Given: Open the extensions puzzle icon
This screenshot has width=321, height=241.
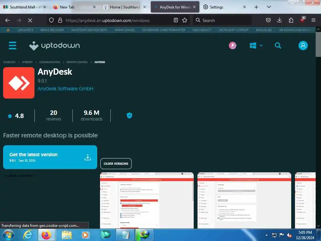Looking at the screenshot, I should coord(291,20).
